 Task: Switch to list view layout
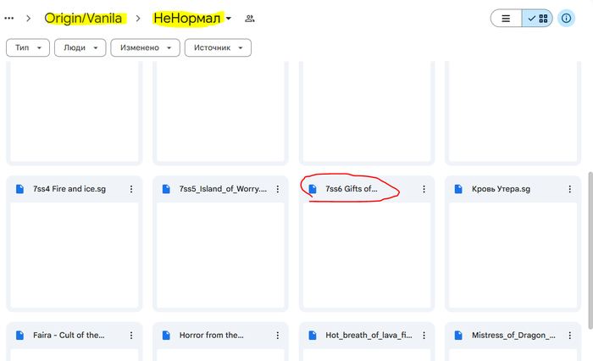click(x=506, y=18)
